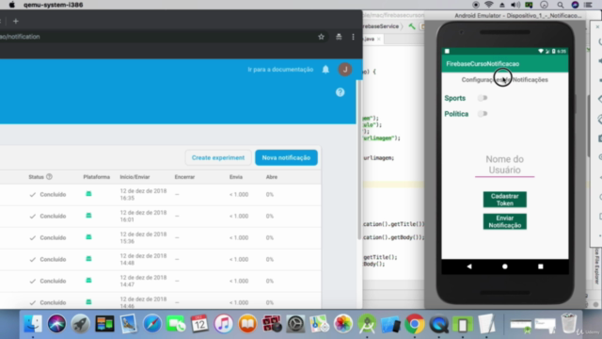Open Notification Center list icon in menu bar

click(588, 5)
